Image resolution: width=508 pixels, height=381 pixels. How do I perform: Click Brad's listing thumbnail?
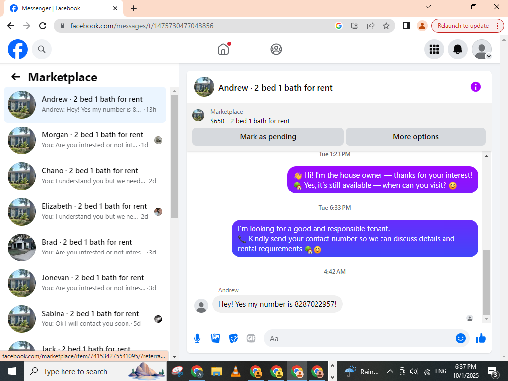pyautogui.click(x=22, y=248)
